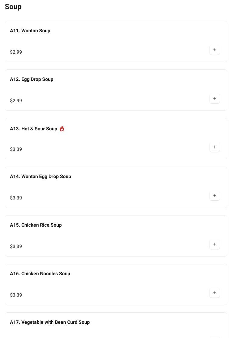Add A12 Egg Drop Soup to cart
This screenshot has height=338, width=232.
click(215, 98)
